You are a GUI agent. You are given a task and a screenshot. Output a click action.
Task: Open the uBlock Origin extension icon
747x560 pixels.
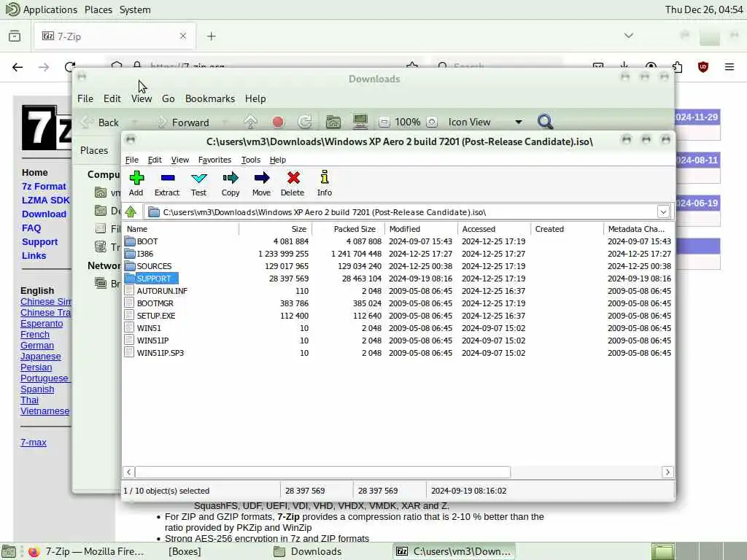click(703, 67)
